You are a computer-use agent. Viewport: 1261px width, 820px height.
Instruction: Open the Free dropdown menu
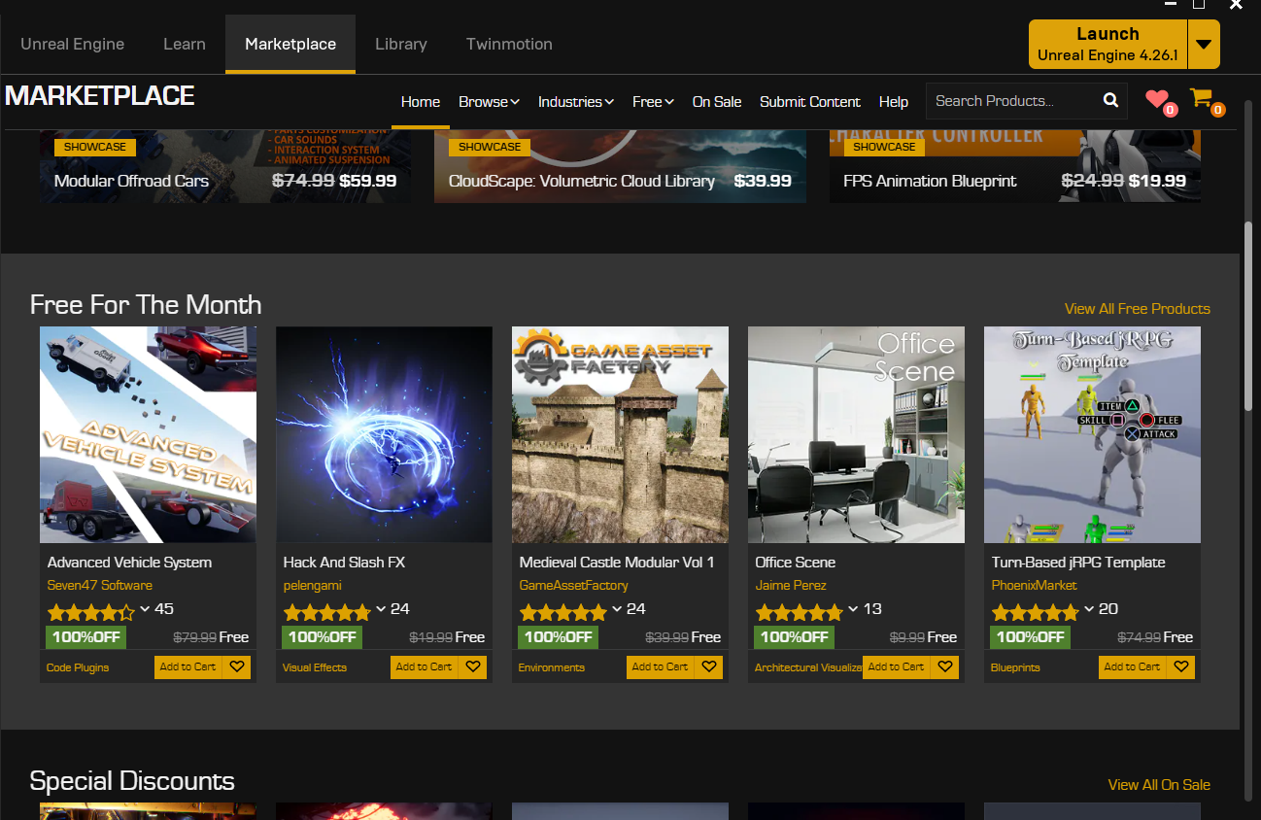click(653, 102)
